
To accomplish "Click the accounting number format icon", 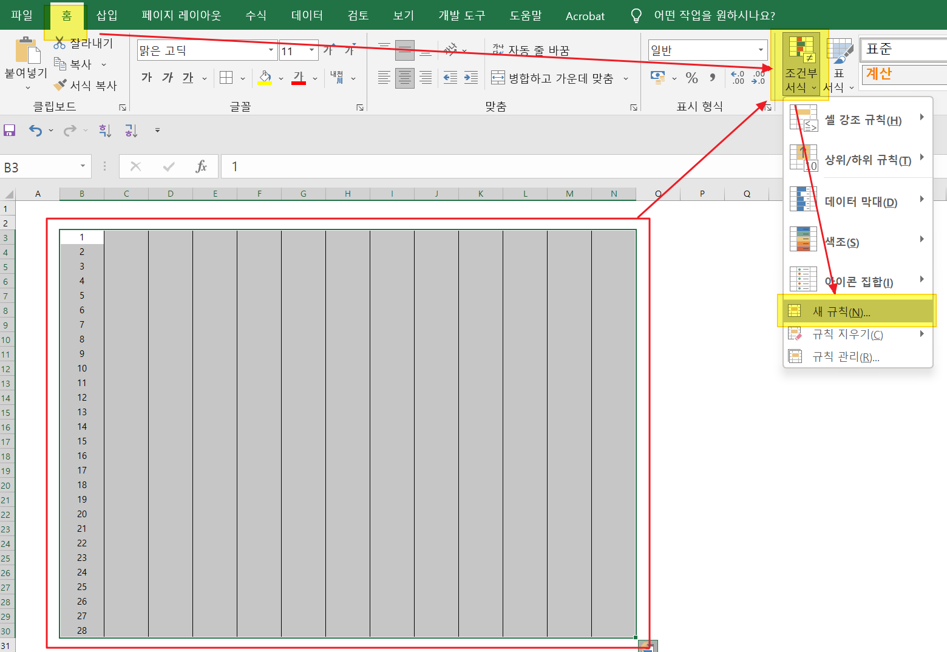I will tap(657, 77).
